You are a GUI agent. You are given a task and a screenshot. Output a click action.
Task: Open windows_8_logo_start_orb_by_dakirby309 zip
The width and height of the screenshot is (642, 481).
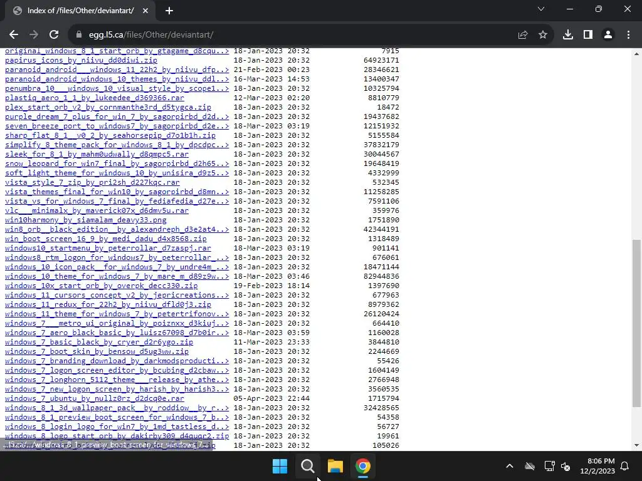pos(117,436)
